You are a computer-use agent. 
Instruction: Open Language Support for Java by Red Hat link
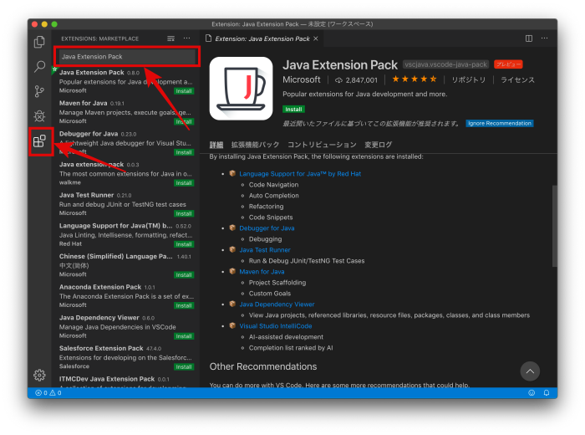[299, 174]
